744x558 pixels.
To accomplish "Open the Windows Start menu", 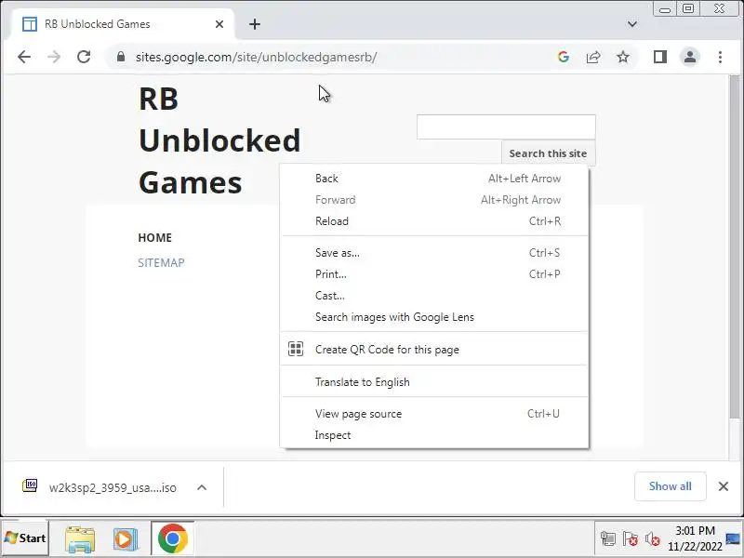I will [25, 538].
